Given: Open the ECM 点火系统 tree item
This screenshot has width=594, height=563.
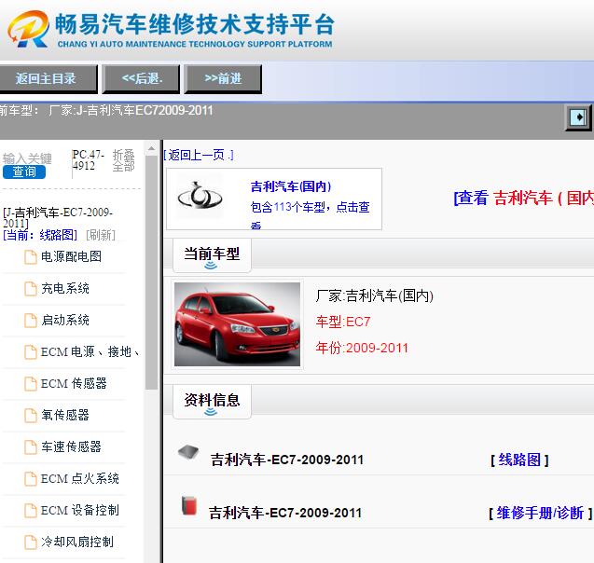Looking at the screenshot, I should (80, 479).
